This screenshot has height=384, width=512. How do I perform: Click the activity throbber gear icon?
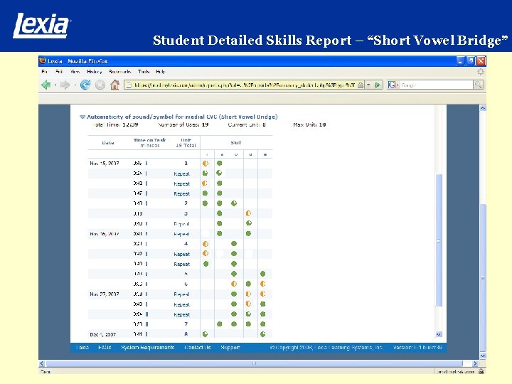click(481, 72)
